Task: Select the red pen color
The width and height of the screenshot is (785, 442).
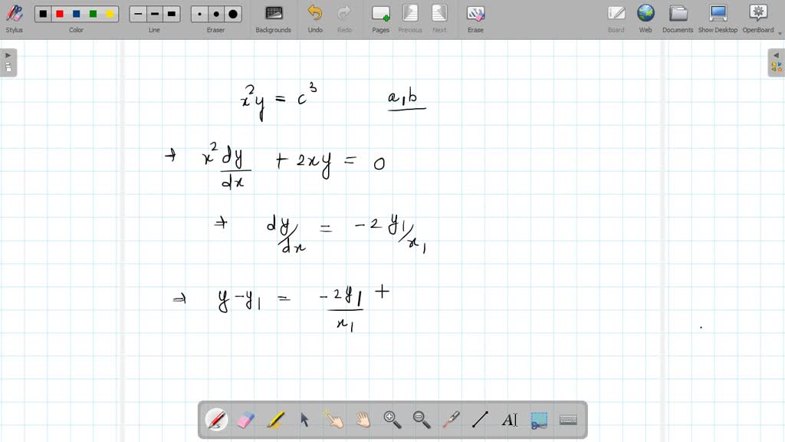Action: coord(60,14)
